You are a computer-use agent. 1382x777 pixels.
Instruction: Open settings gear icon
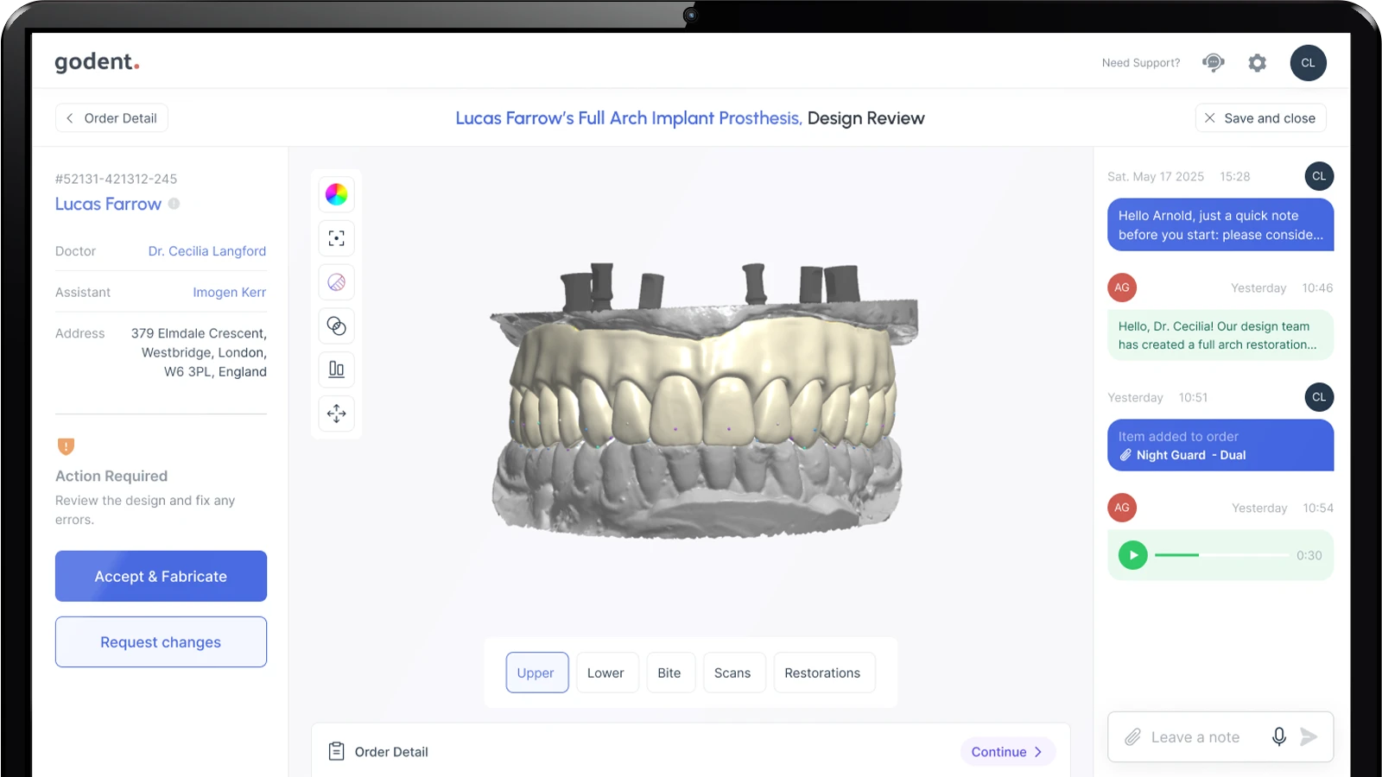pos(1258,63)
